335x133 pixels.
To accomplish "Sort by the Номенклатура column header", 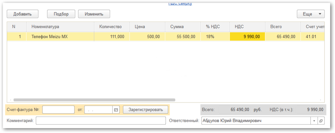I will coord(60,27).
